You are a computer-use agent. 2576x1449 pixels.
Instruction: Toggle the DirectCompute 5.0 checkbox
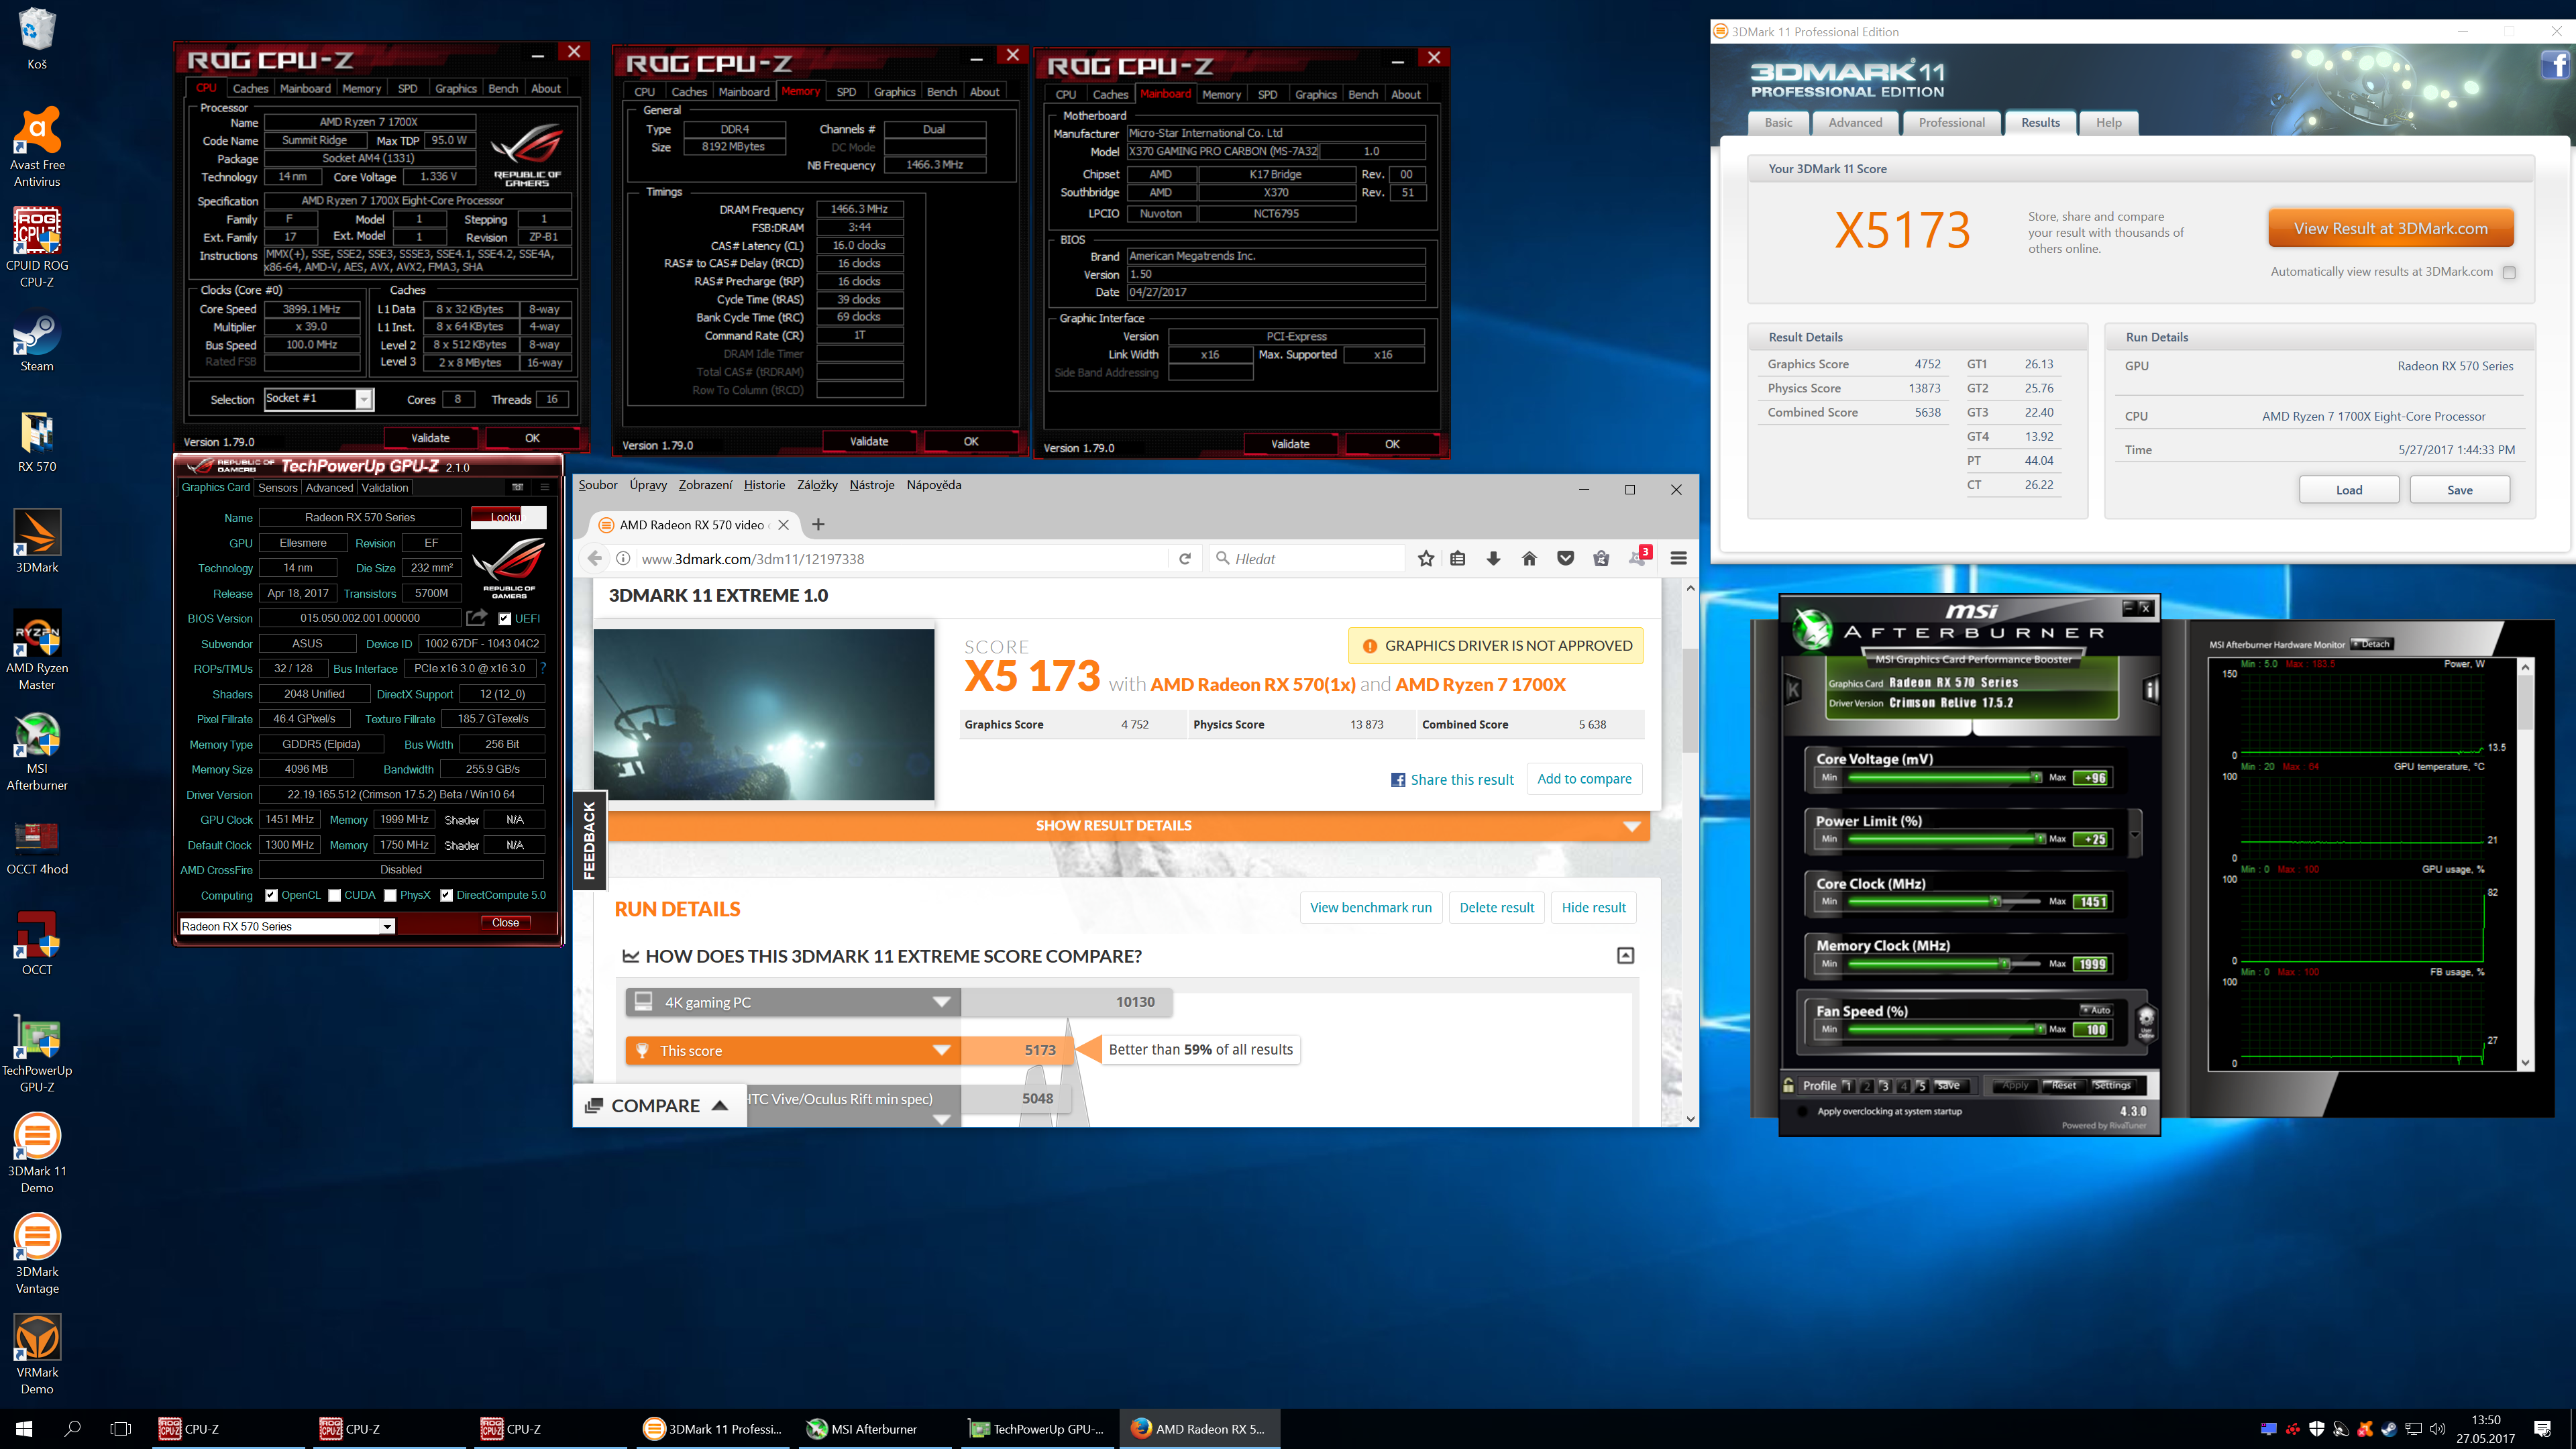pos(446,895)
